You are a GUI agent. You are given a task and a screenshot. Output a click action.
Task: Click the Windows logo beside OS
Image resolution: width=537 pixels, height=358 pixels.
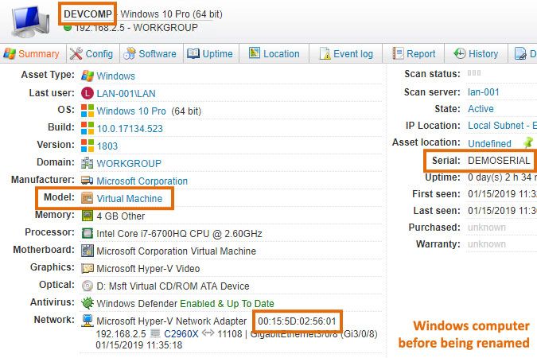(88, 111)
